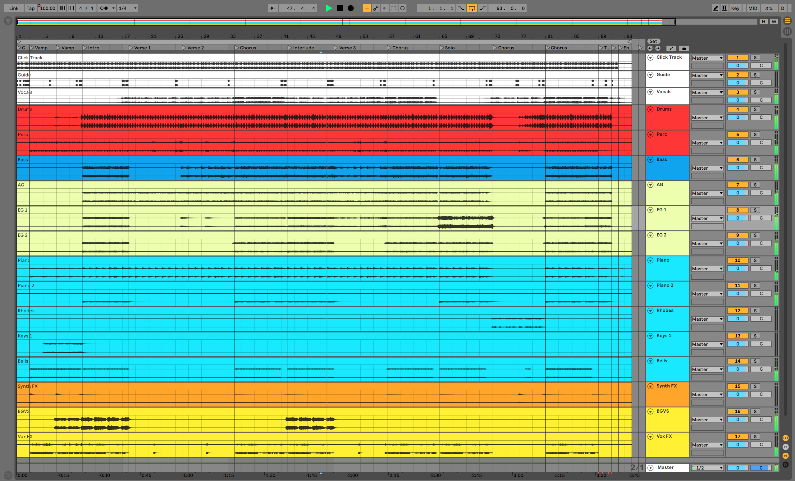Click the Set locator button

[x=653, y=41]
